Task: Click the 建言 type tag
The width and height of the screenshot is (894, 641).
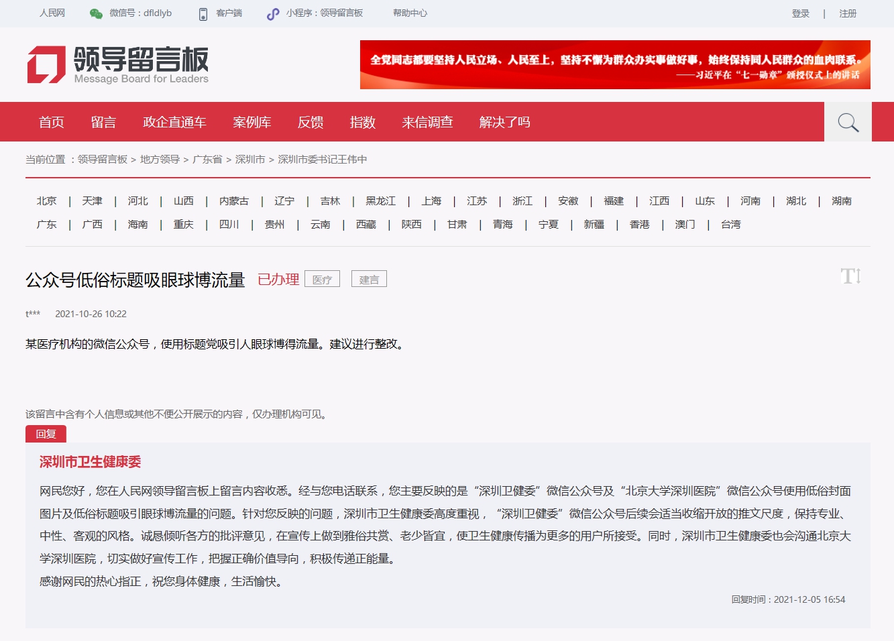Action: [369, 280]
